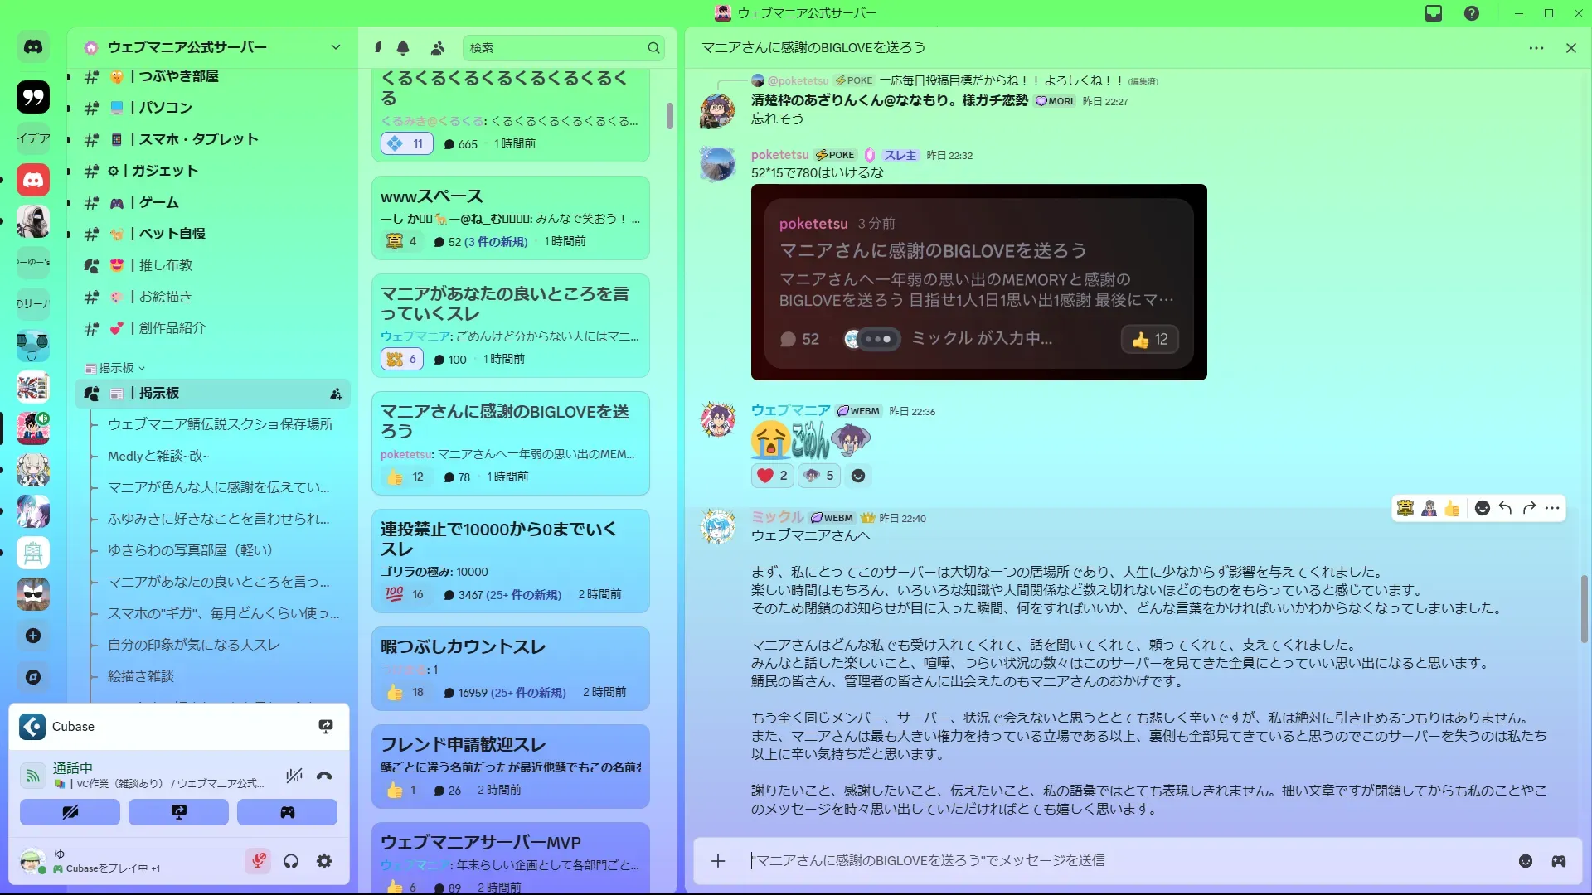The width and height of the screenshot is (1592, 895).
Task: Open the ゲーム channel
Action: 158,202
